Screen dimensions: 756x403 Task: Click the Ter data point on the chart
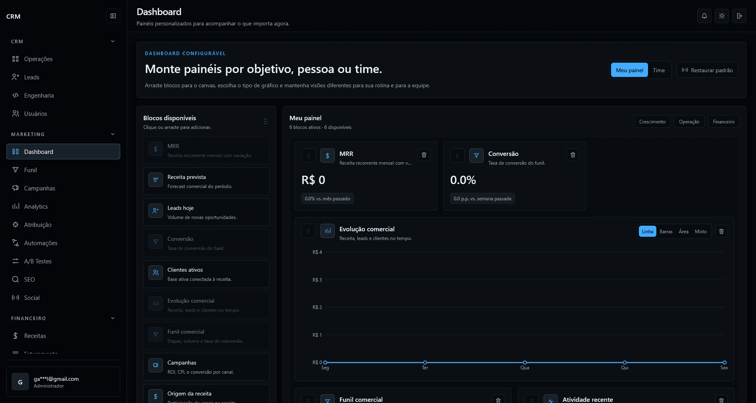[x=425, y=363]
